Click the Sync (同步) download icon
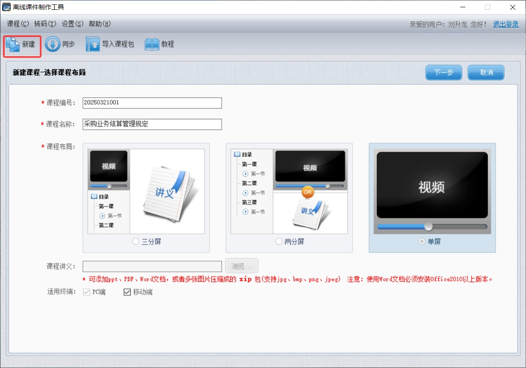 tap(53, 44)
